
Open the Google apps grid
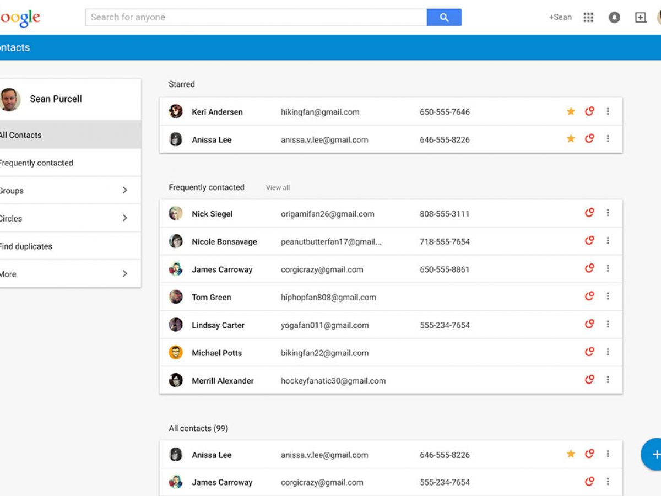[588, 18]
